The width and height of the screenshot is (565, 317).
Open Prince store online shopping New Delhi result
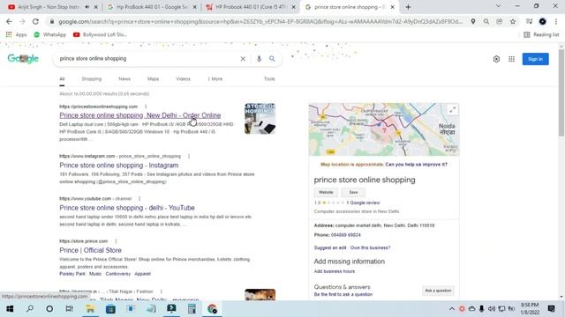[140, 115]
